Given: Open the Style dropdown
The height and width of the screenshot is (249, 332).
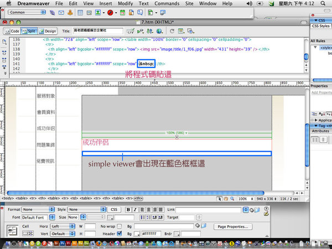Looking at the screenshot, I should pyautogui.click(x=87, y=209).
